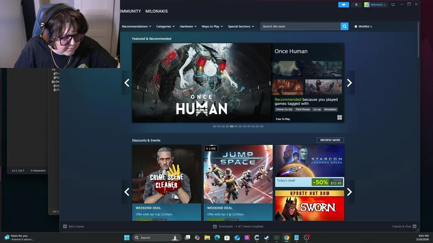
Task: Select the fifth carousel page indicator
Action: point(232,126)
